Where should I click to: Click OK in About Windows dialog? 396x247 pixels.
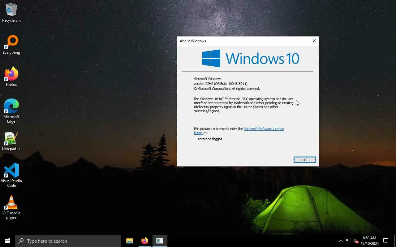point(305,160)
